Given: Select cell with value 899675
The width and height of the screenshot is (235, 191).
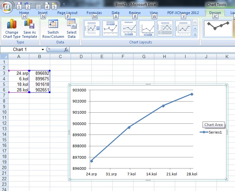Looking at the screenshot, I should pyautogui.click(x=40, y=79).
